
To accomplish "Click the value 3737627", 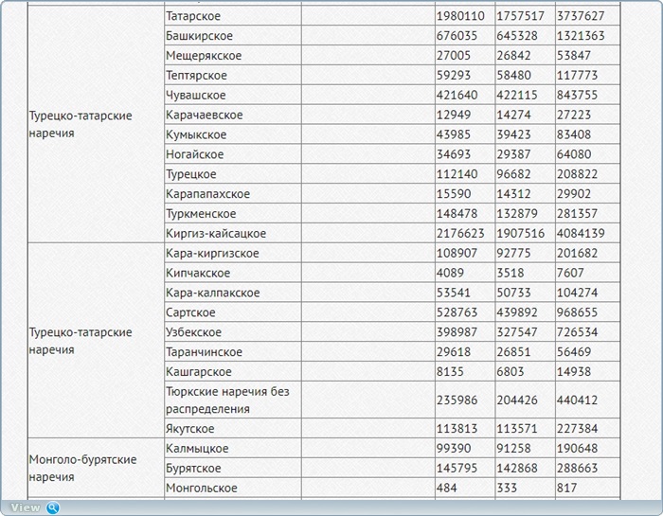I will click(x=581, y=16).
